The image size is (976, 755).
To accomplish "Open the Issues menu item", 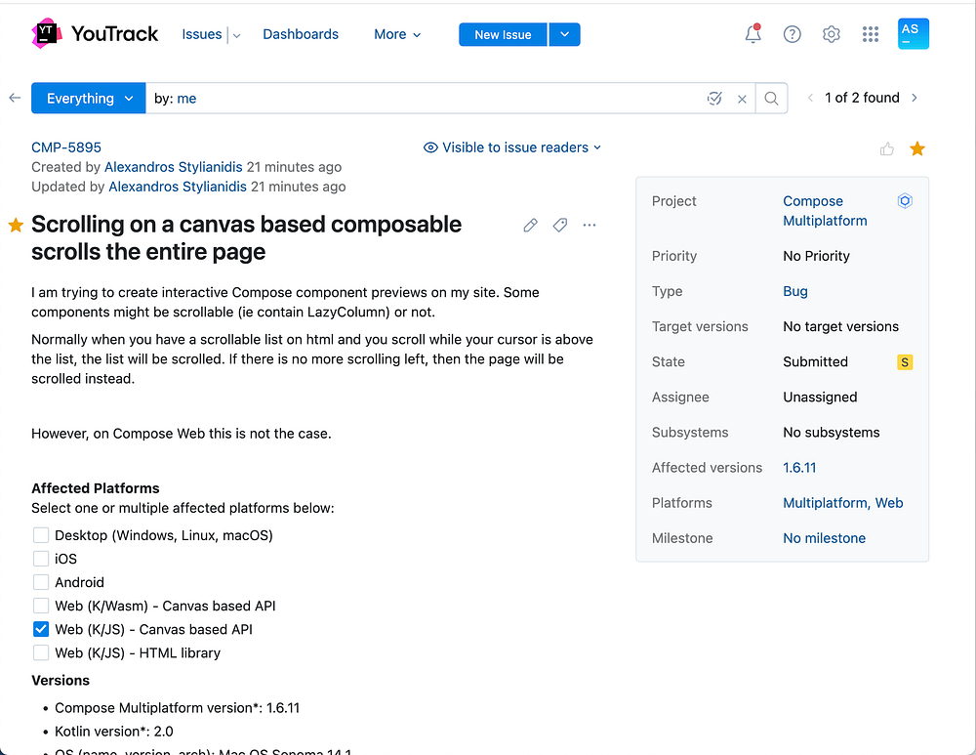I will [x=202, y=34].
